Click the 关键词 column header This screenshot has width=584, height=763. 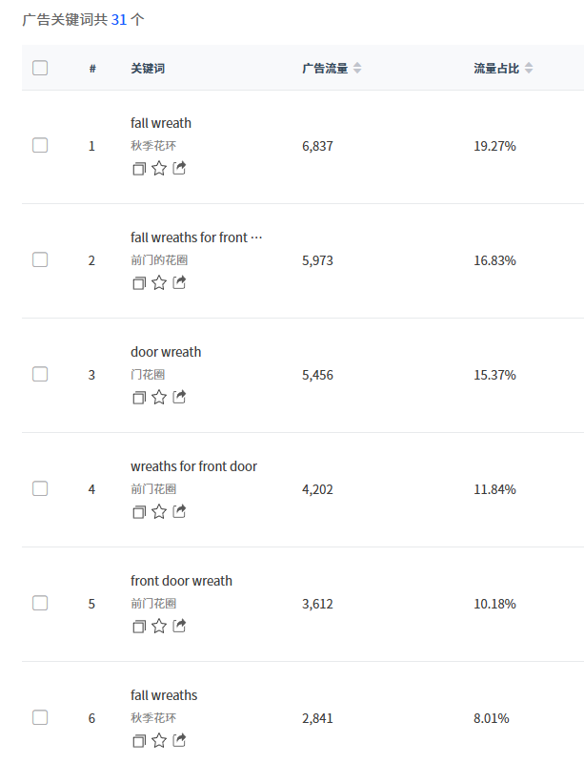click(148, 69)
